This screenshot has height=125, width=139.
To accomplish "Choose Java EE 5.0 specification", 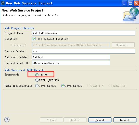I will [63, 86].
